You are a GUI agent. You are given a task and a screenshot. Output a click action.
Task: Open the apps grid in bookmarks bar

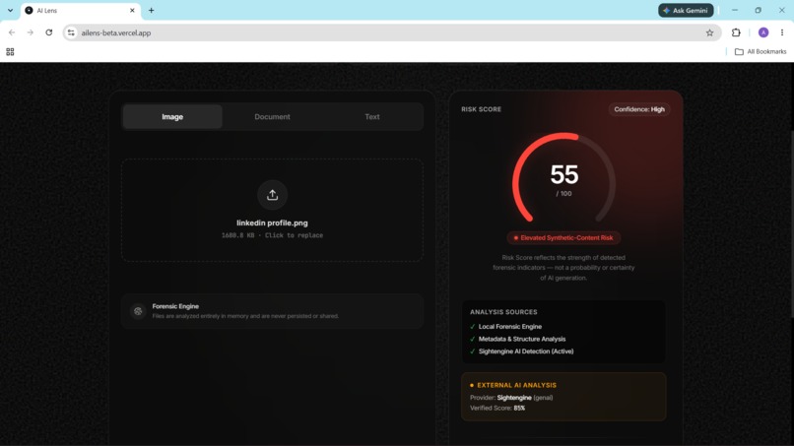point(10,51)
